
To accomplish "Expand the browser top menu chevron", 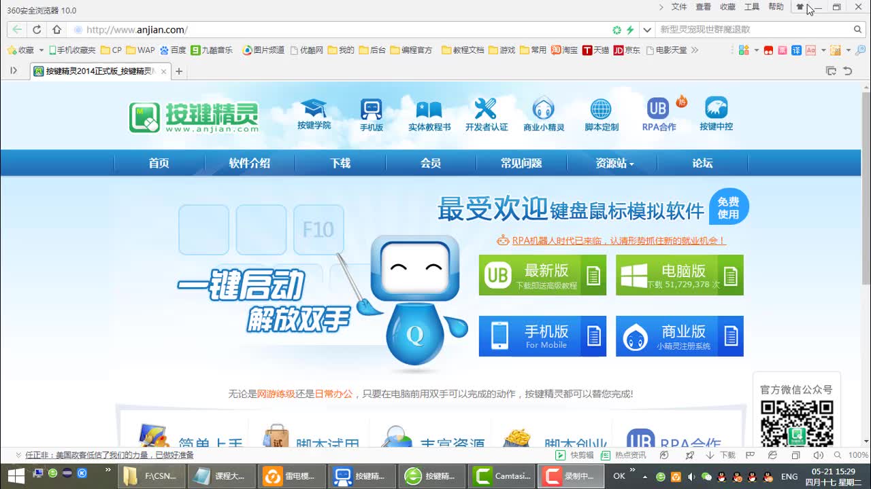I will (661, 7).
